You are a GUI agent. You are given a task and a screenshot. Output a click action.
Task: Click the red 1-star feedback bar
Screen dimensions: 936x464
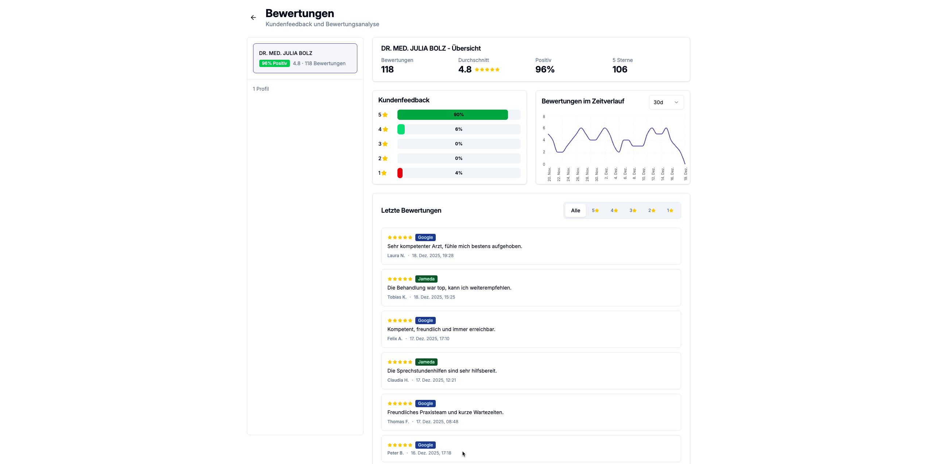click(x=400, y=173)
